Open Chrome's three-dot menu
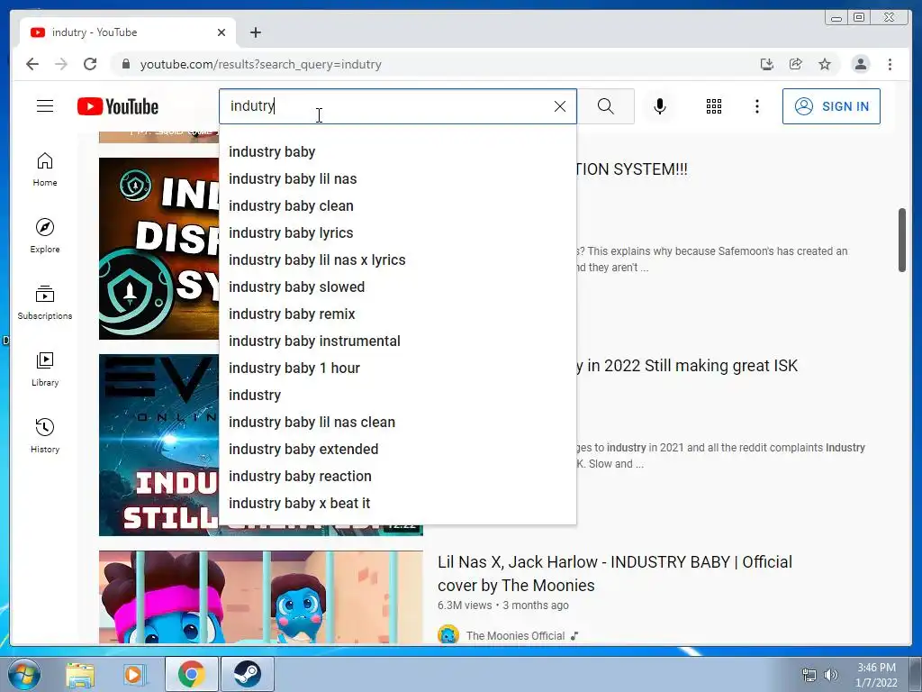Screen dimensions: 922x692 pos(890,64)
